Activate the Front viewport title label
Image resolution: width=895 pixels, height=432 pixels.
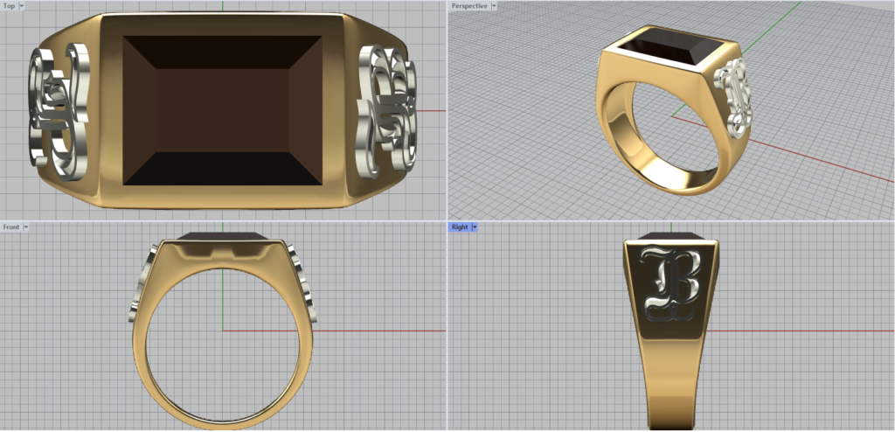[x=10, y=226]
